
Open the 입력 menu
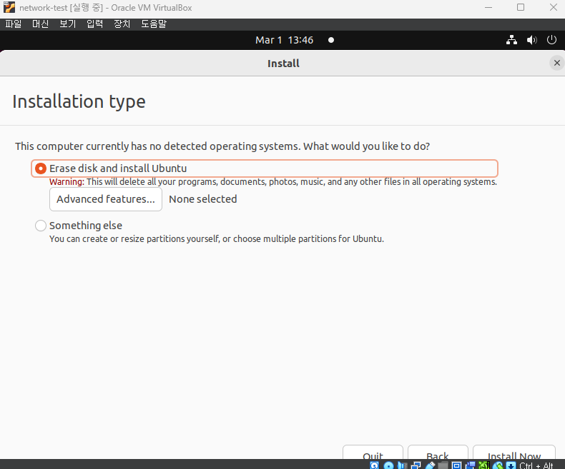pos(95,24)
